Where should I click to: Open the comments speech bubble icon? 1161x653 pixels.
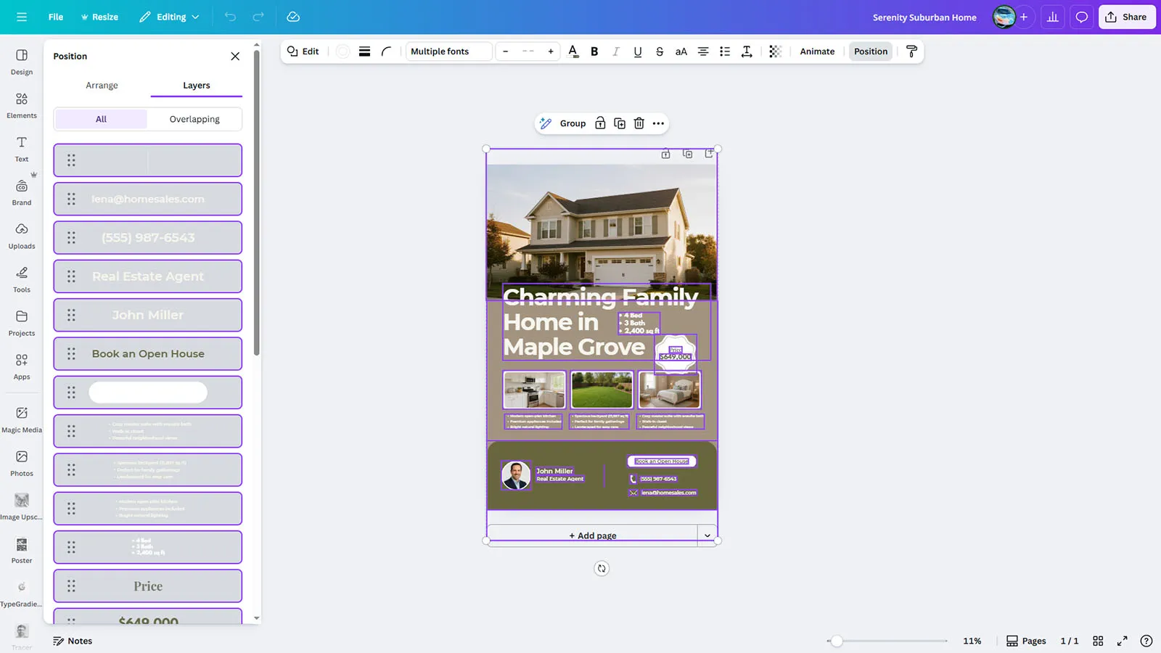tap(1081, 17)
